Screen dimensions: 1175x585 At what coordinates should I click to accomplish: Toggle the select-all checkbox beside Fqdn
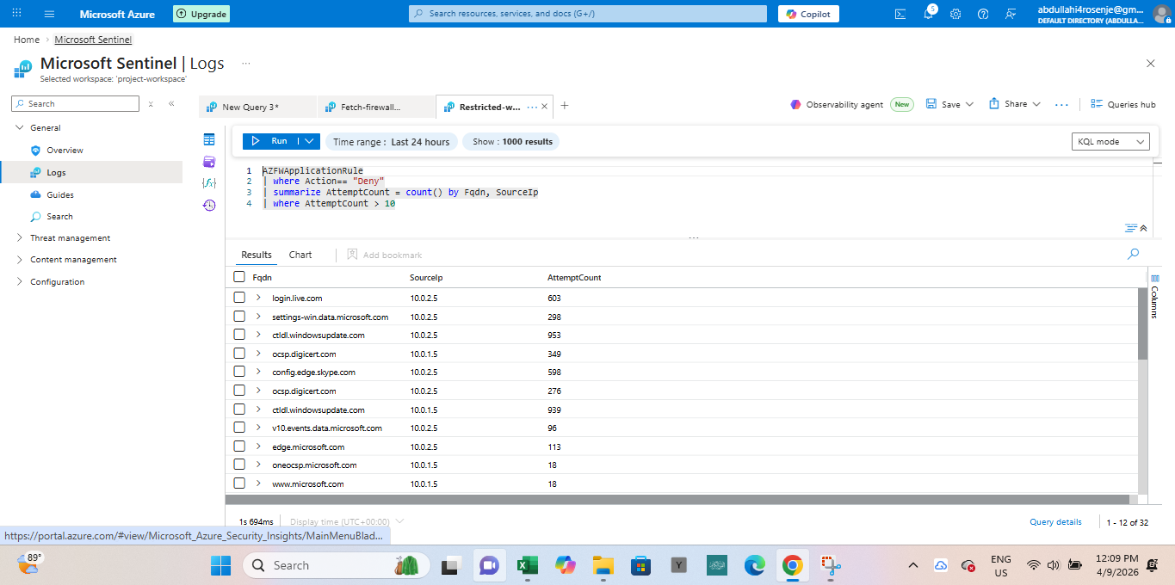click(x=239, y=277)
